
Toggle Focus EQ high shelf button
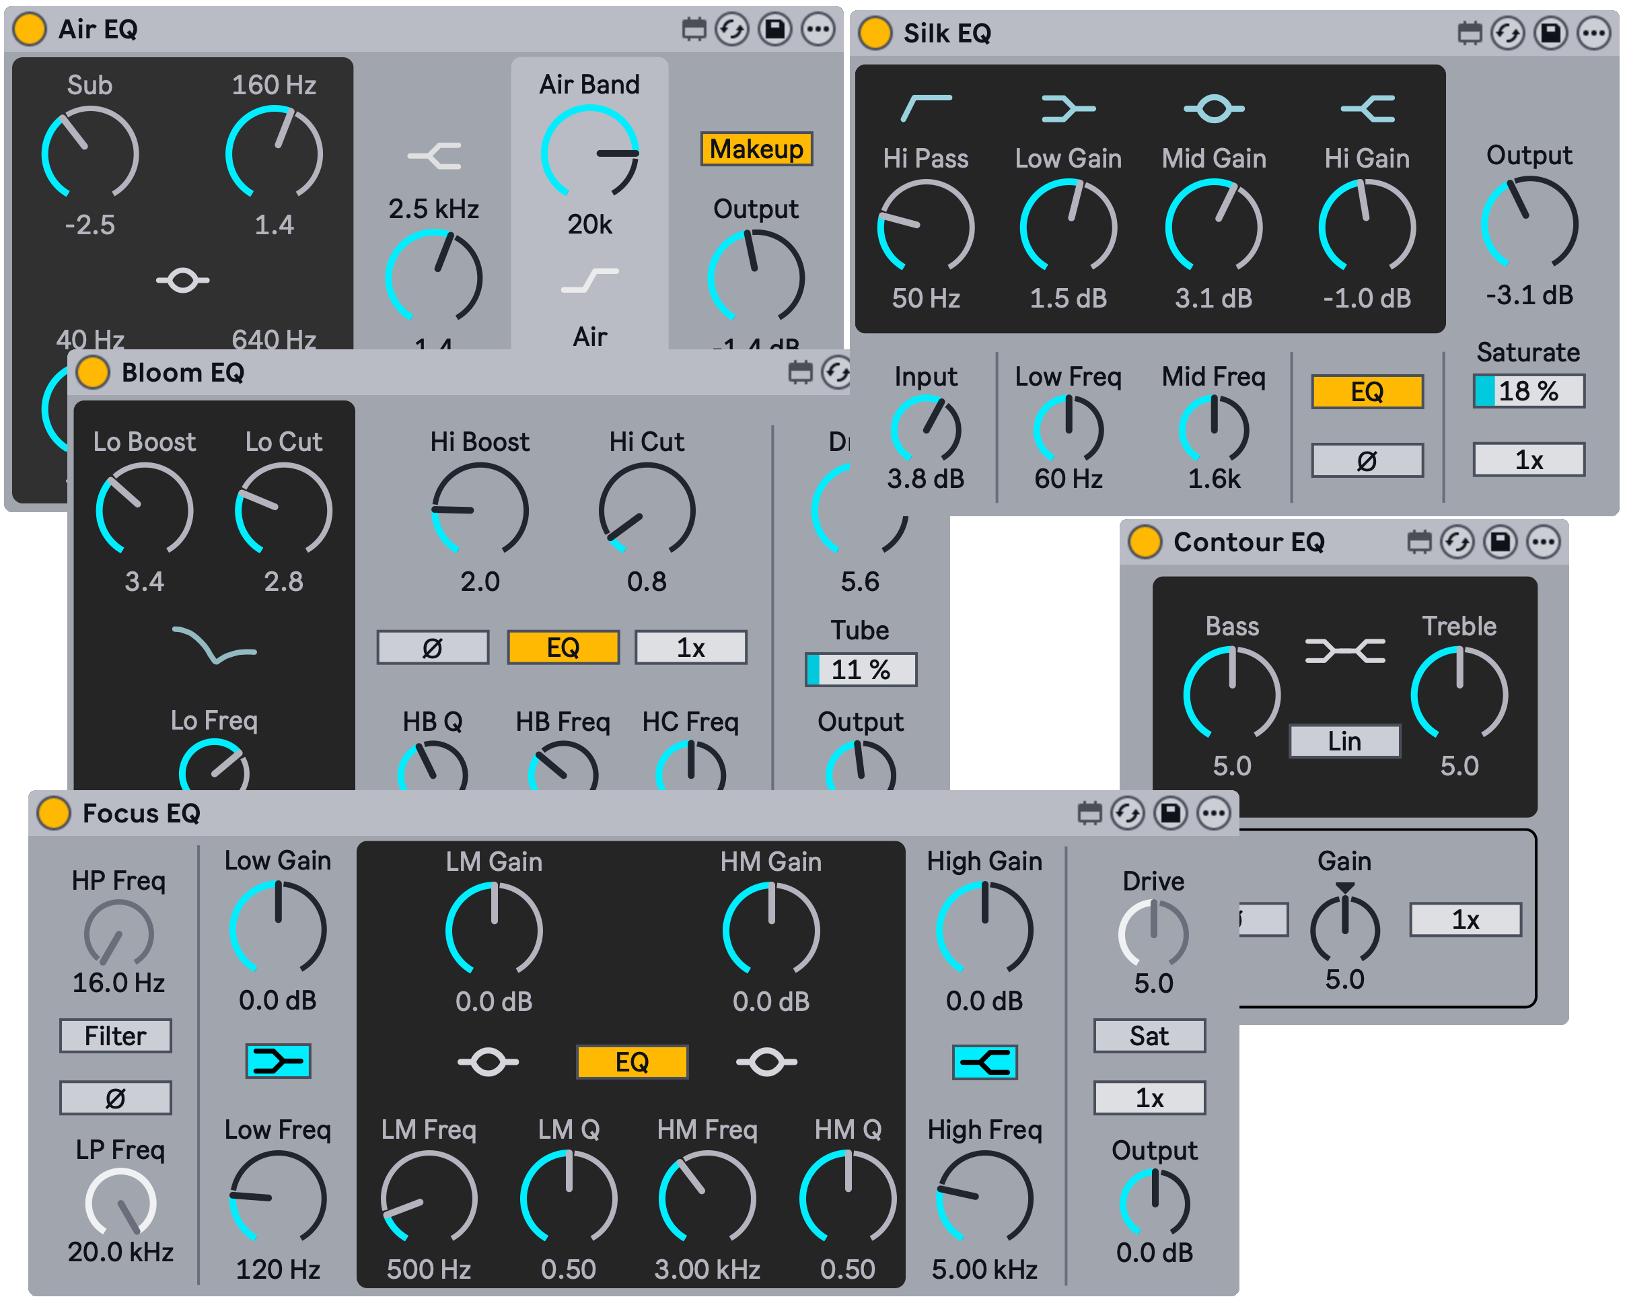tap(984, 1063)
